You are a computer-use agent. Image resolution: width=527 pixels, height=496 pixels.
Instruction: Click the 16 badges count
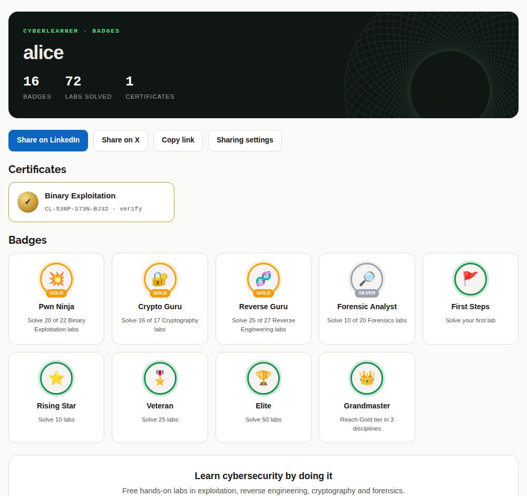[x=31, y=81]
